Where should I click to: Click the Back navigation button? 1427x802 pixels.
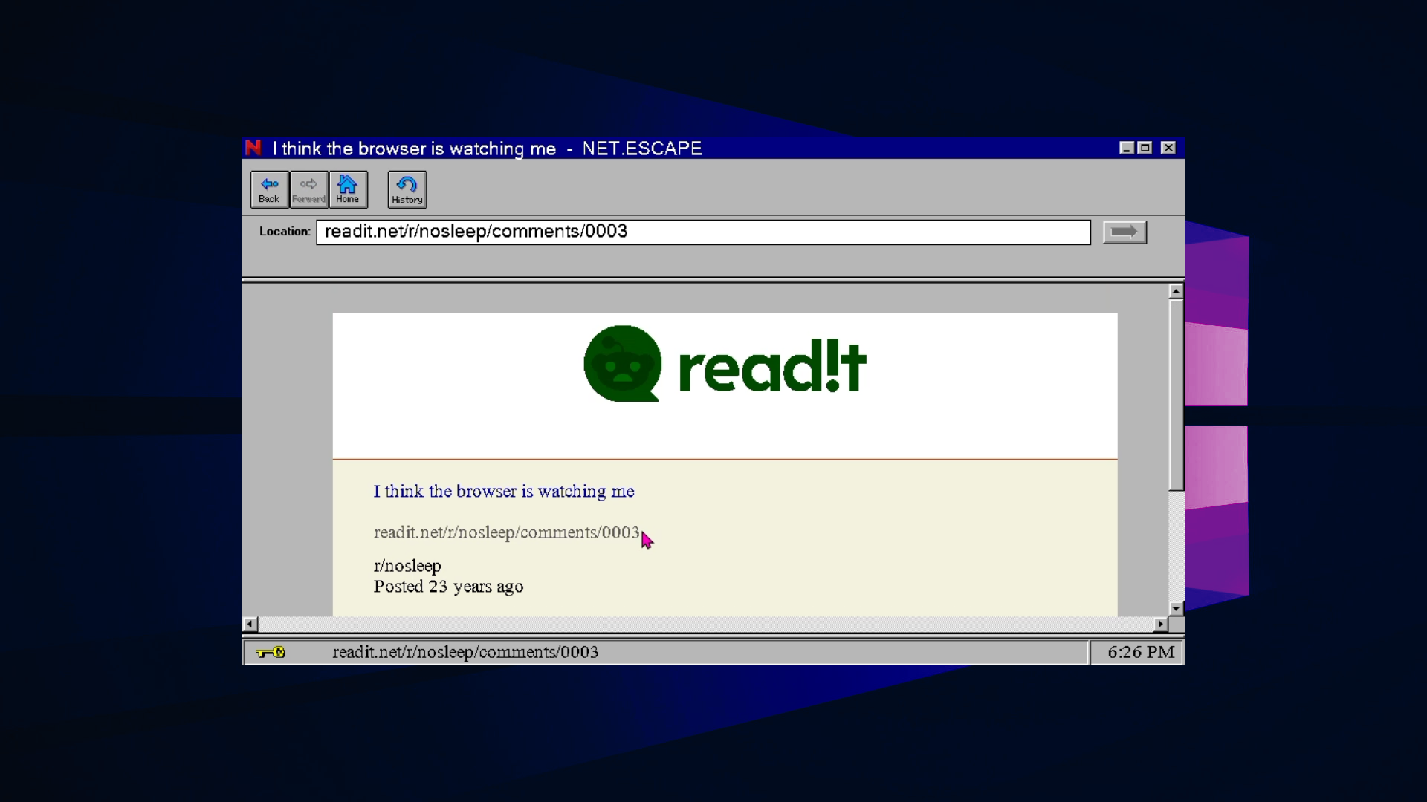(269, 189)
